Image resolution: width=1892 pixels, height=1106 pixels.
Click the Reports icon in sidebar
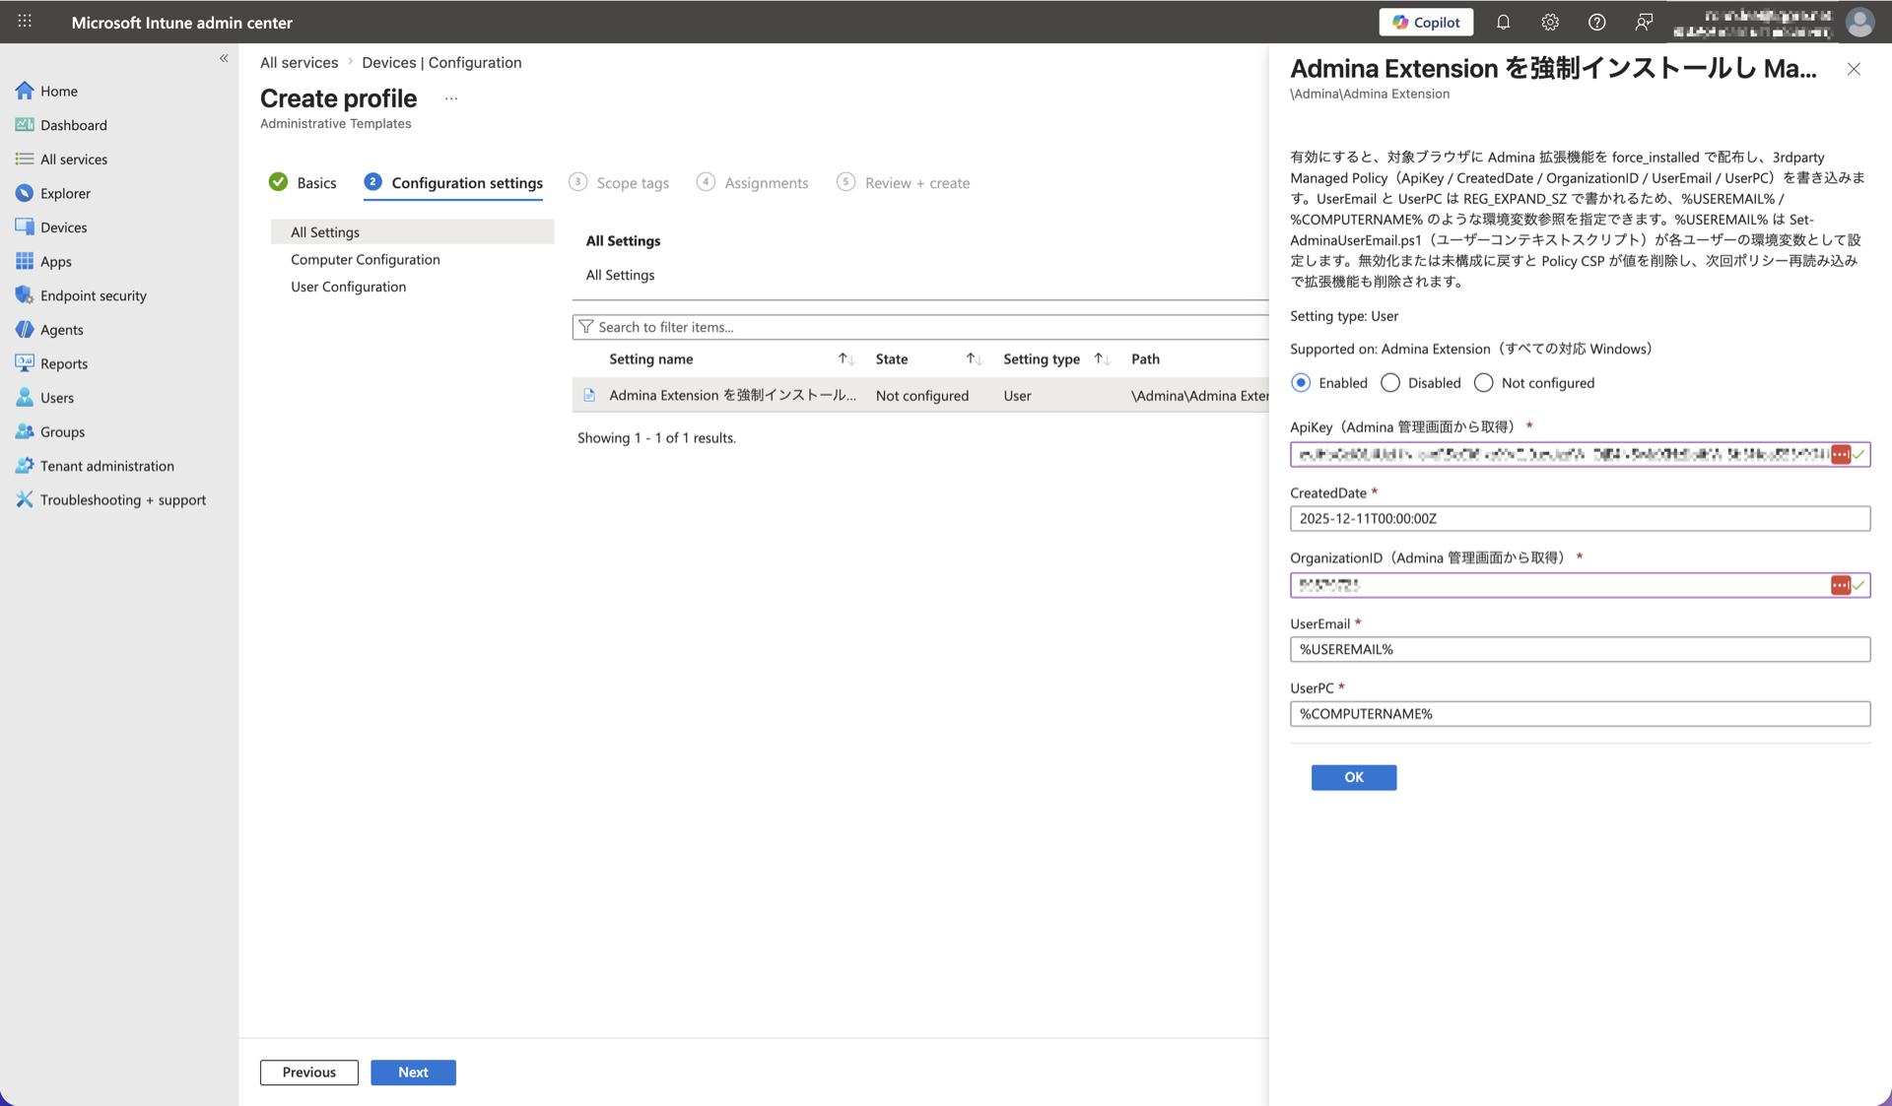click(25, 363)
